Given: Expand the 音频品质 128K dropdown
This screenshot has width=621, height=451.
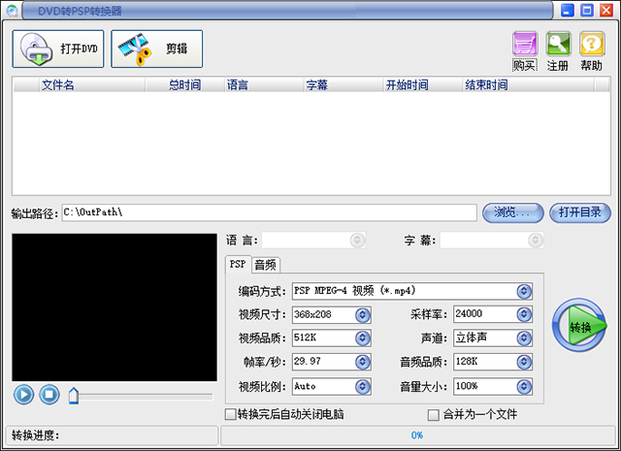Looking at the screenshot, I should pyautogui.click(x=524, y=362).
